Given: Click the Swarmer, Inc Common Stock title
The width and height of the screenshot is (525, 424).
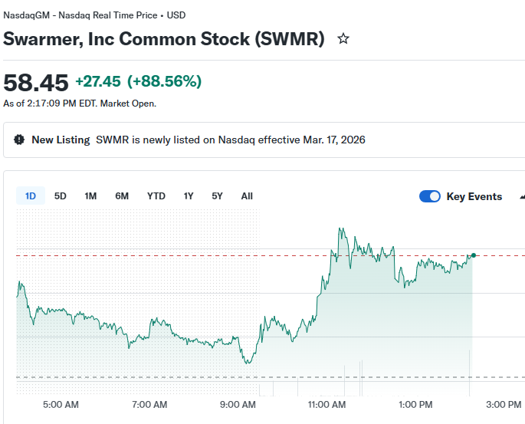Looking at the screenshot, I should 164,38.
